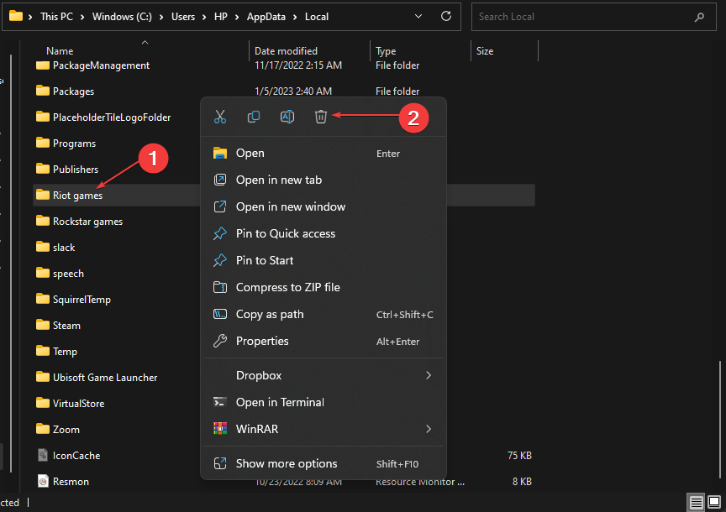This screenshot has height=512, width=726.
Task: Select Open from the context menu
Action: (x=324, y=153)
